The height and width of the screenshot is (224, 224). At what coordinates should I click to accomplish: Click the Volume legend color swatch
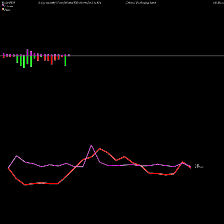point(3,6)
